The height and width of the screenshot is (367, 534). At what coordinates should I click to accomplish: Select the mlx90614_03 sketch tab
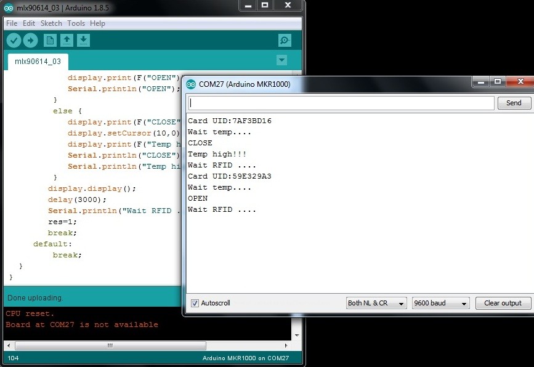point(38,62)
